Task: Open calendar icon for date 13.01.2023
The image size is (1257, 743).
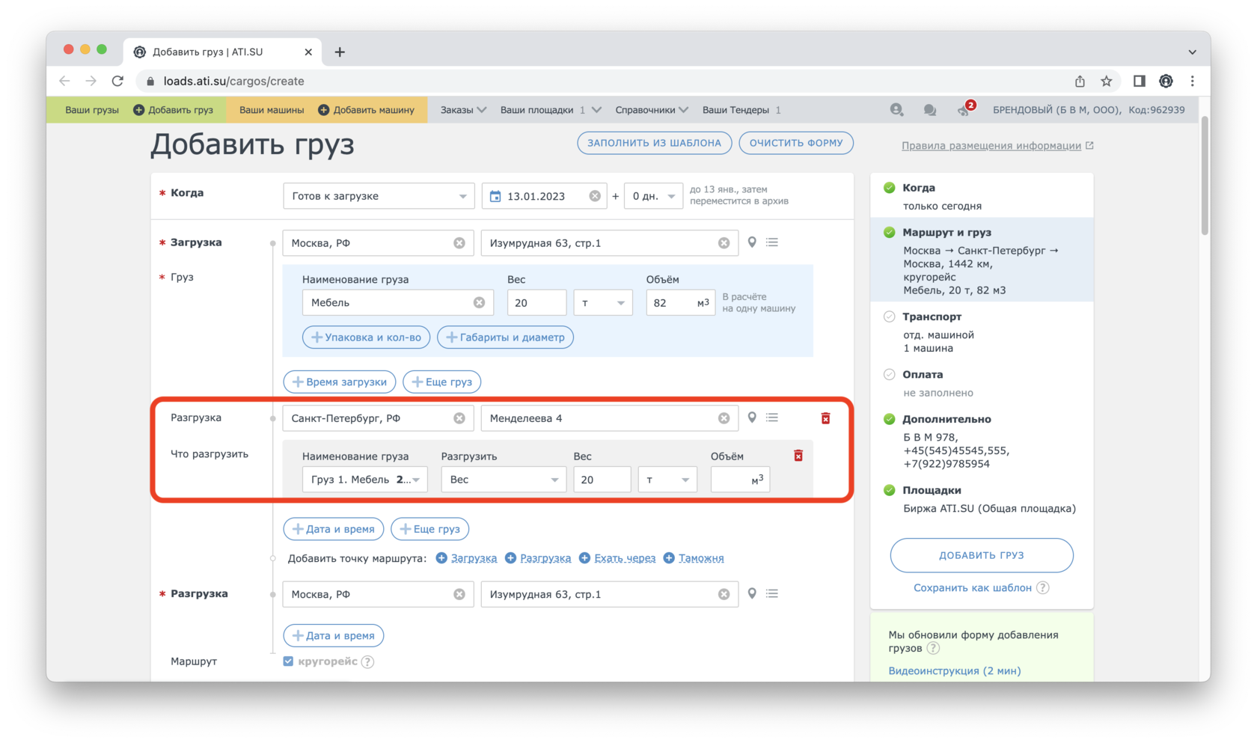Action: pos(495,196)
